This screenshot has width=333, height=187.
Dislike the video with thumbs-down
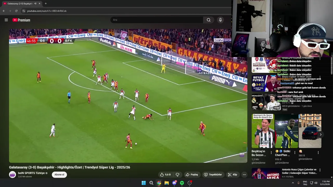(177, 175)
